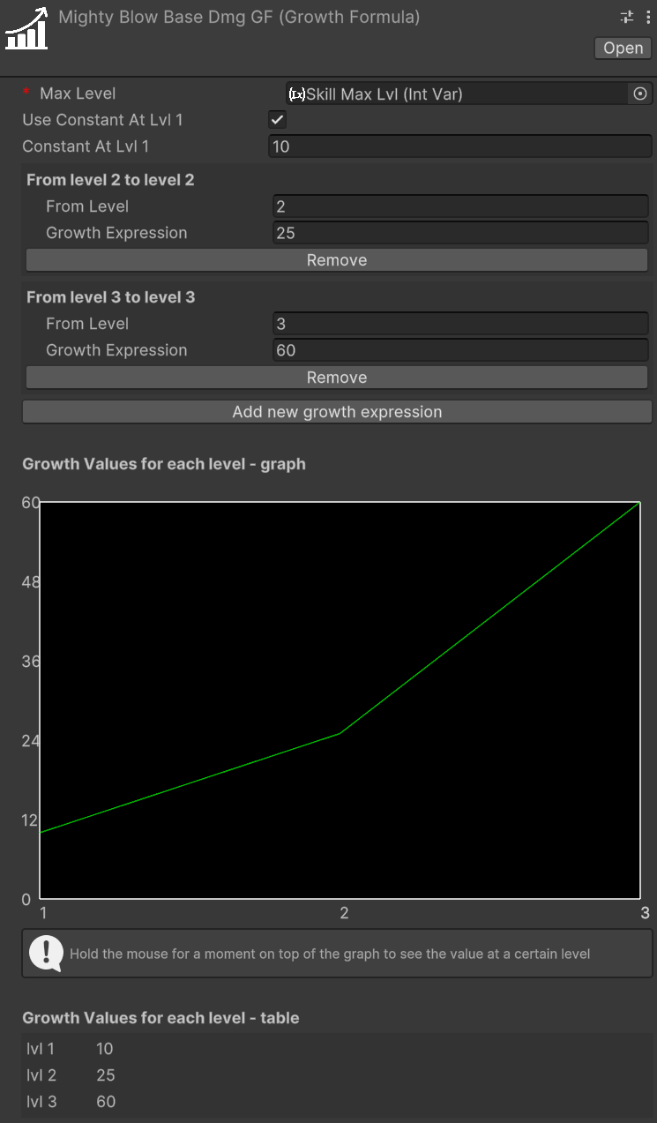Select the lvl 3 row in the table
This screenshot has width=657, height=1123.
pos(71,1101)
